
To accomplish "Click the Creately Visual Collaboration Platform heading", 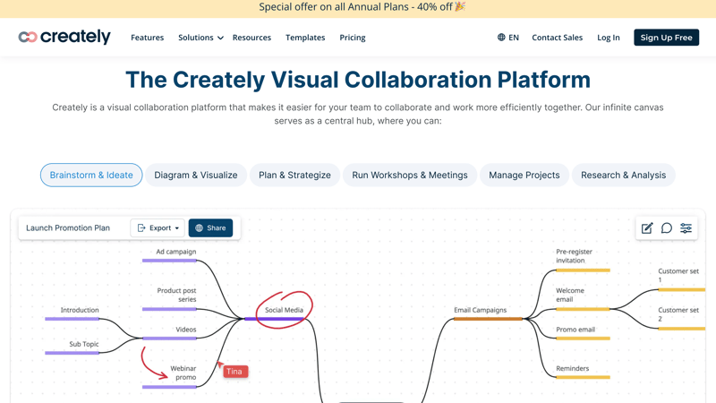I will coord(358,80).
